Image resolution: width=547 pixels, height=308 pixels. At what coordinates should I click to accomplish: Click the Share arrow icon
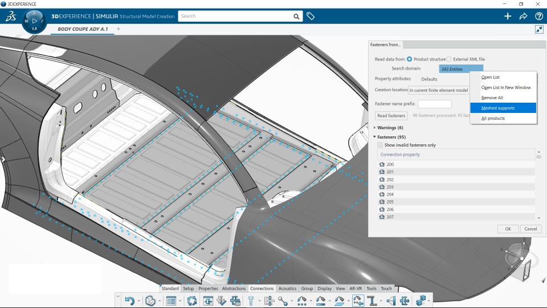523,16
